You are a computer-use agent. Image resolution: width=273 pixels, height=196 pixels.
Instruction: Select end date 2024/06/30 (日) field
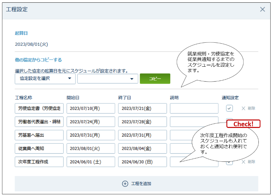tap(142, 162)
